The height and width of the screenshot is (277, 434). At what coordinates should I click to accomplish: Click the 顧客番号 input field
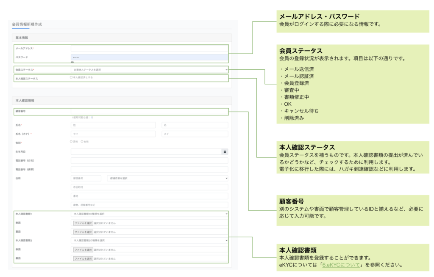pos(149,111)
